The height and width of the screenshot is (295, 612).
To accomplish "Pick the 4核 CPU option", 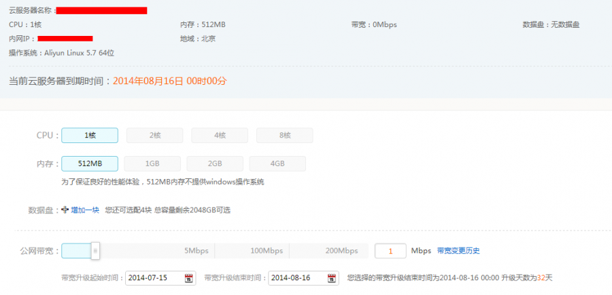I will [220, 136].
